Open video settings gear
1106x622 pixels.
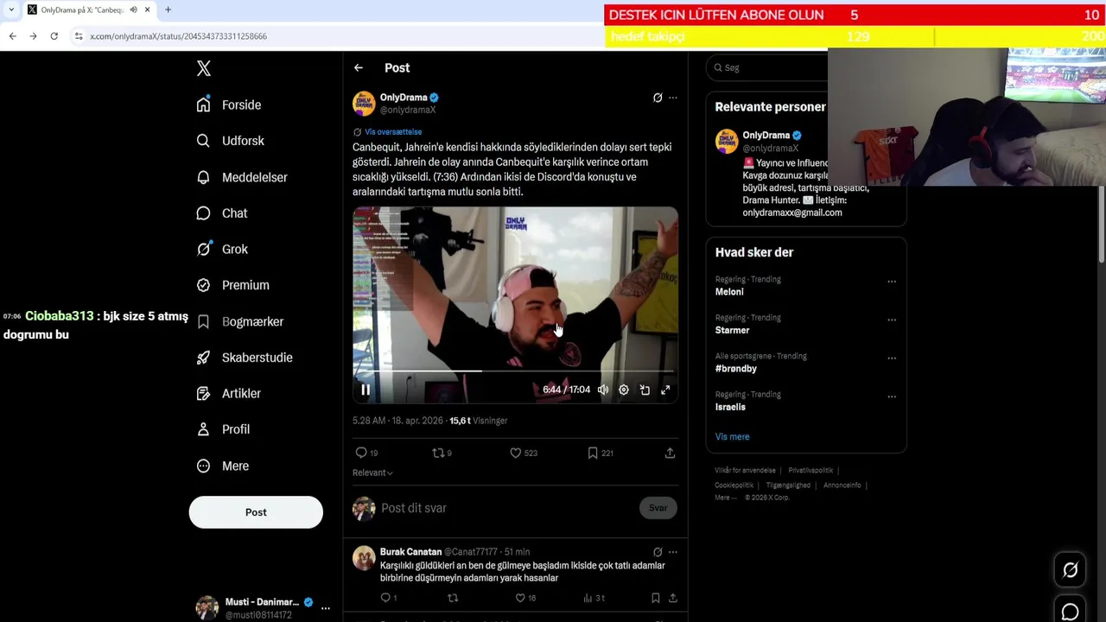tap(624, 390)
